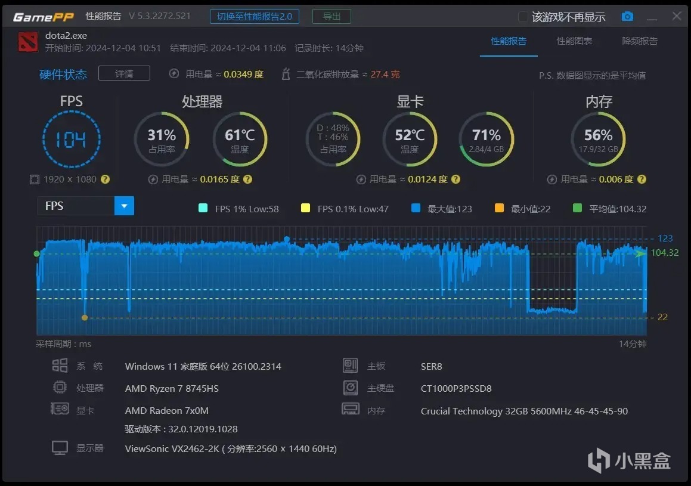Click the motherboard icon beside 主板
The width and height of the screenshot is (691, 486).
click(351, 366)
